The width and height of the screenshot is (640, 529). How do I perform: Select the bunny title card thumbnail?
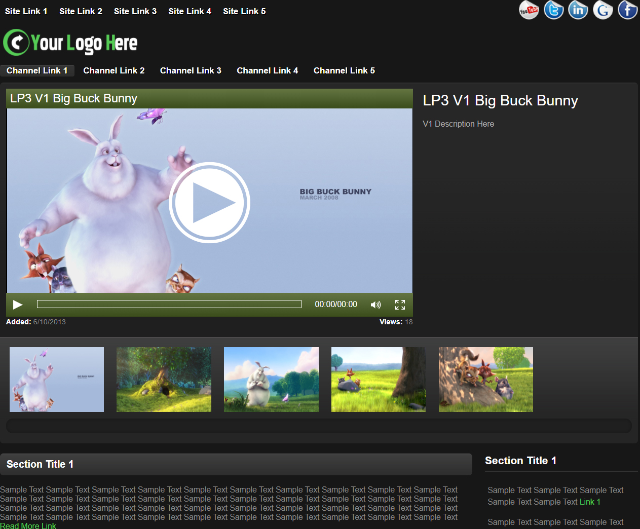[x=57, y=380]
